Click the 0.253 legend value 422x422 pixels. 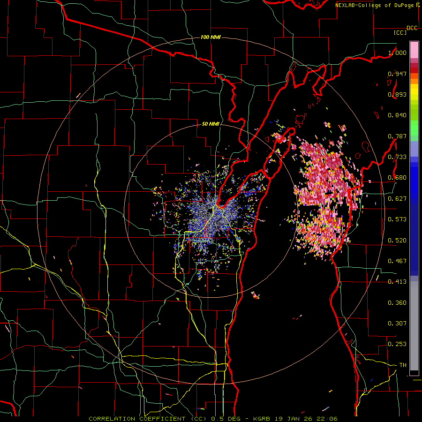coord(397,344)
